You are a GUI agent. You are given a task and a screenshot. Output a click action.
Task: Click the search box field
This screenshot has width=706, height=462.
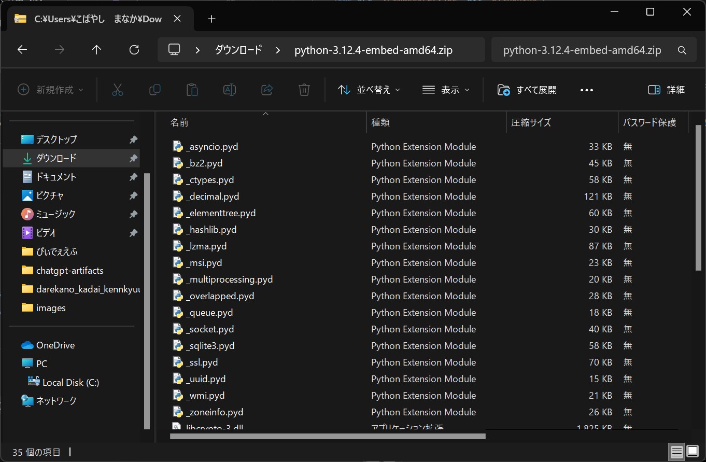594,50
